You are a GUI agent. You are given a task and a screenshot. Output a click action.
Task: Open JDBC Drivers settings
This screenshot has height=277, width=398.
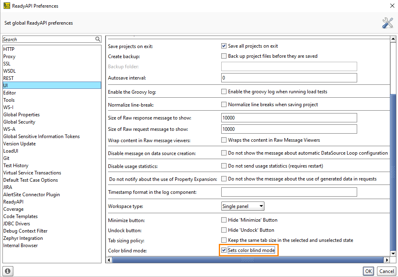tap(52, 224)
